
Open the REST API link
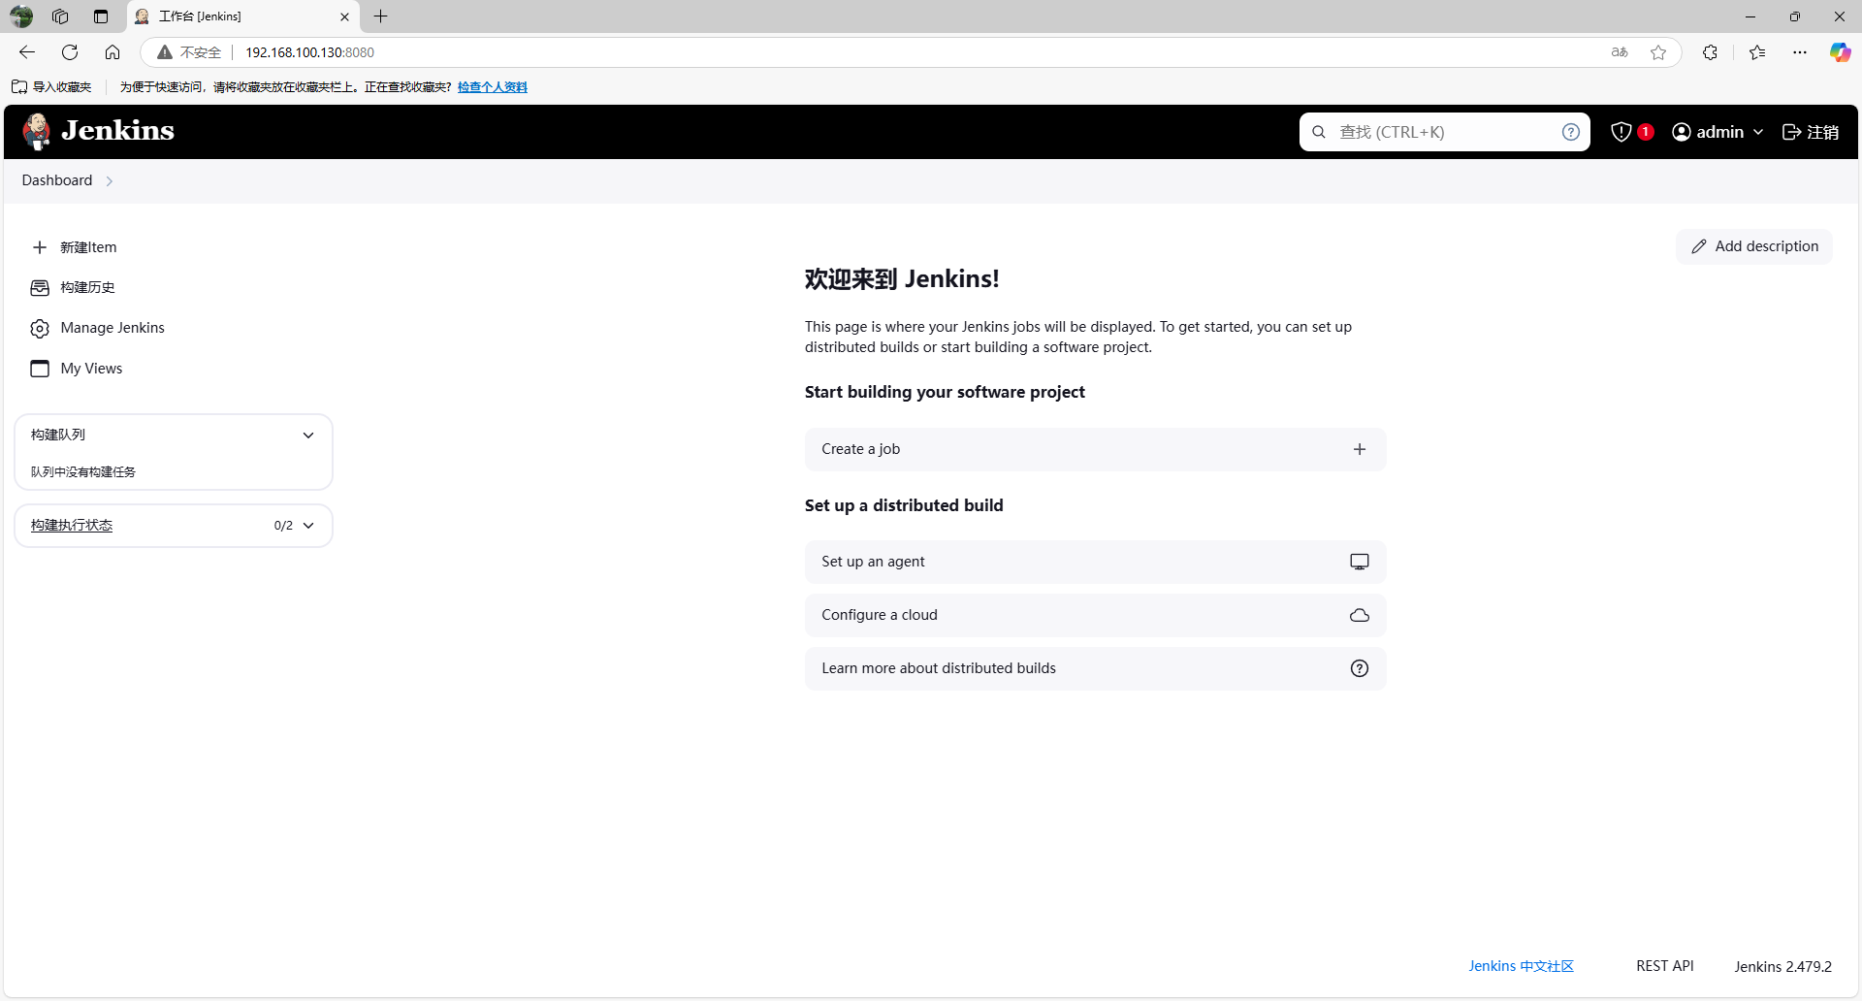click(x=1664, y=966)
